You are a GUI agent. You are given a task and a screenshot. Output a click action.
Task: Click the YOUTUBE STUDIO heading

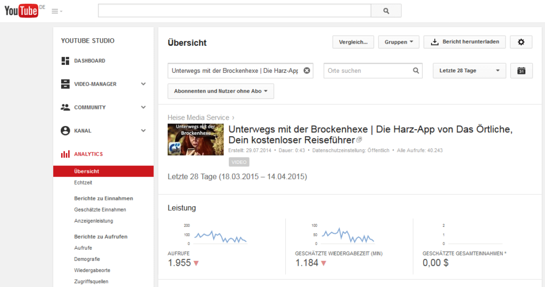click(88, 41)
